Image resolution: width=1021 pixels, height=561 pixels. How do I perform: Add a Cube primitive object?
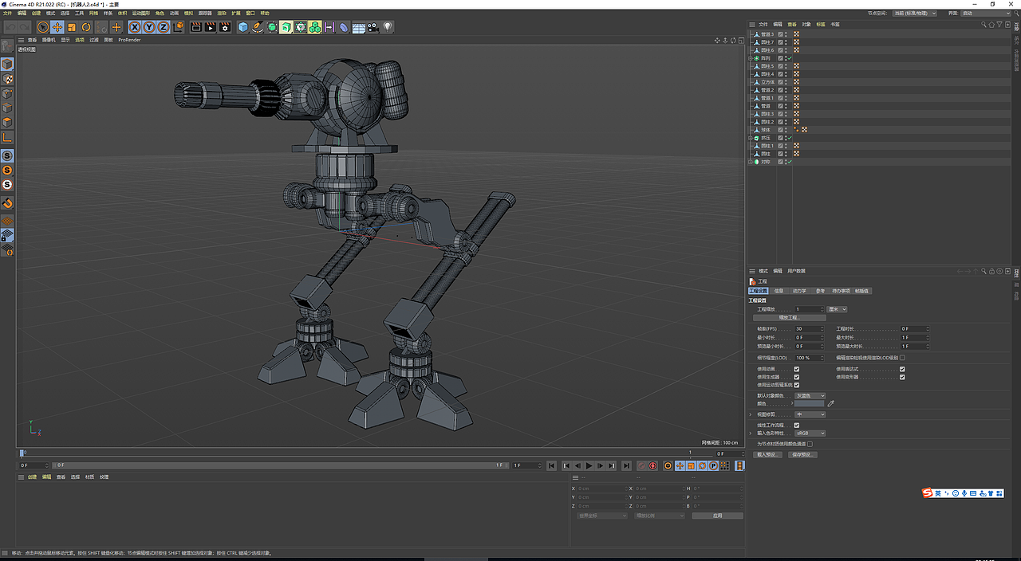(x=243, y=27)
